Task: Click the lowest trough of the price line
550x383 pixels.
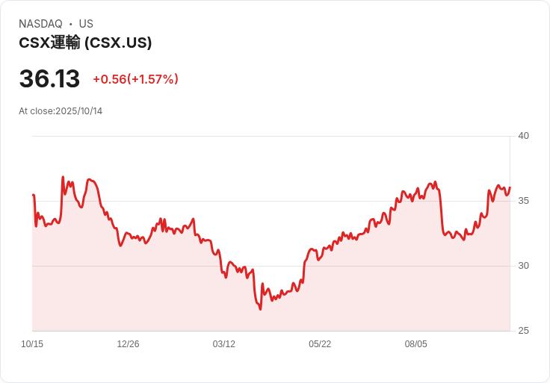Action: point(260,309)
